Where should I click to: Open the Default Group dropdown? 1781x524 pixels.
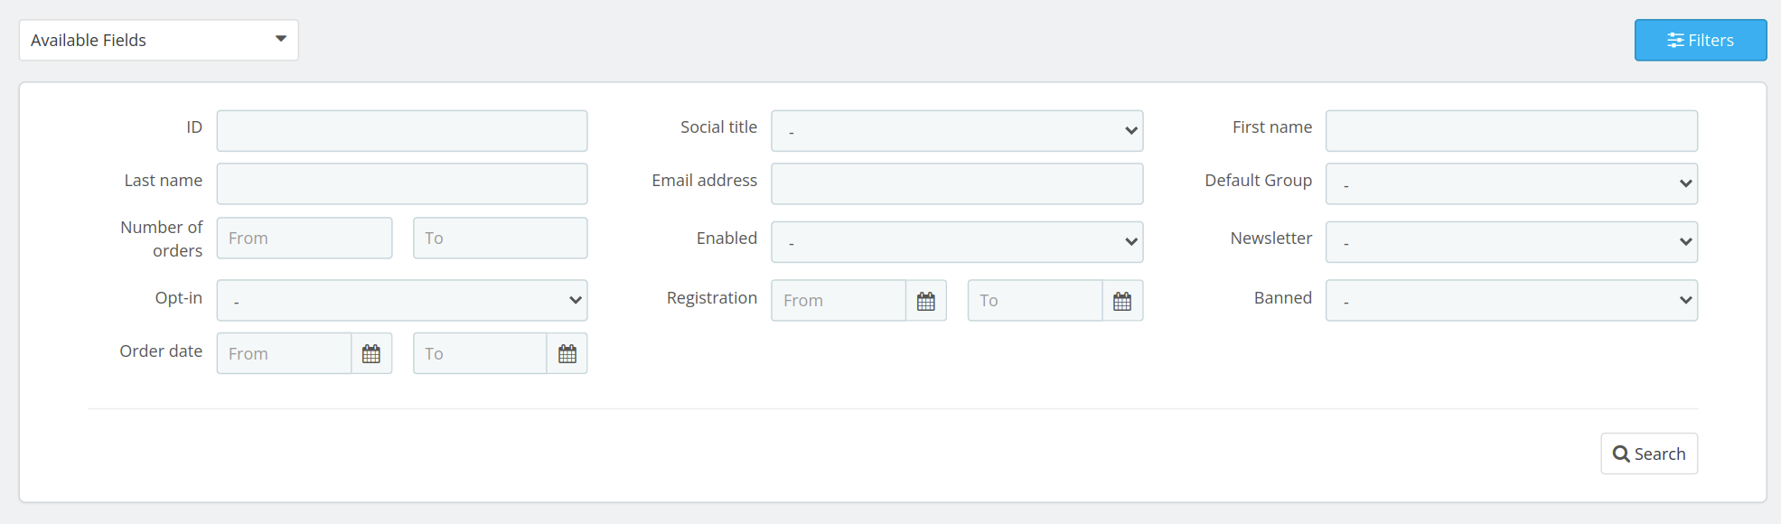point(1511,184)
